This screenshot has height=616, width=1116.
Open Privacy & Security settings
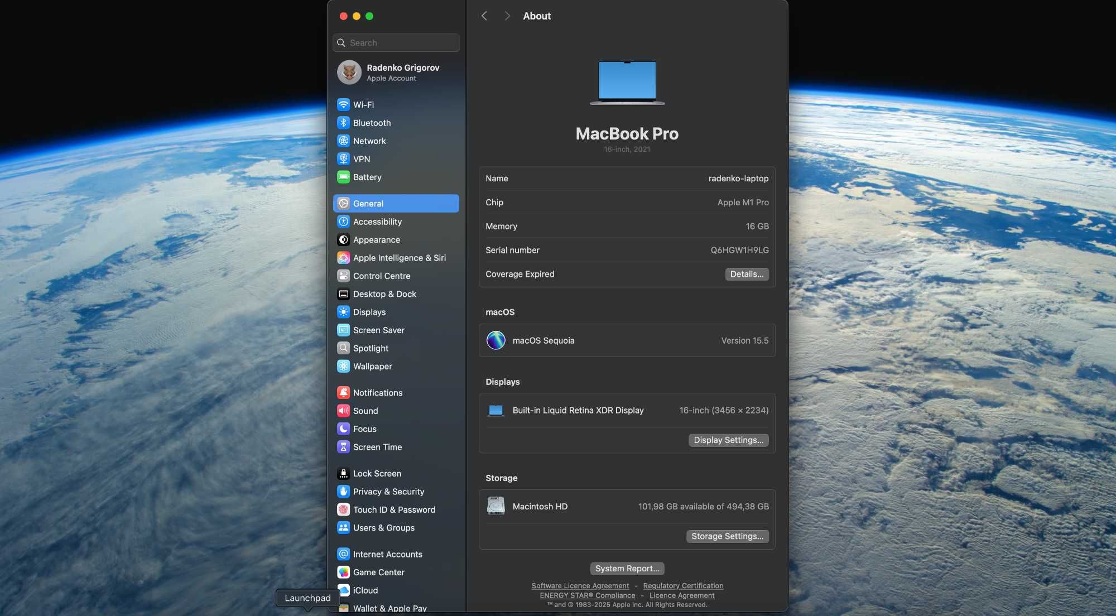pyautogui.click(x=396, y=492)
